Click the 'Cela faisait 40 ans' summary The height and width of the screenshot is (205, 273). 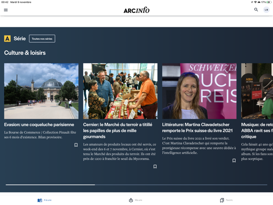point(257,152)
